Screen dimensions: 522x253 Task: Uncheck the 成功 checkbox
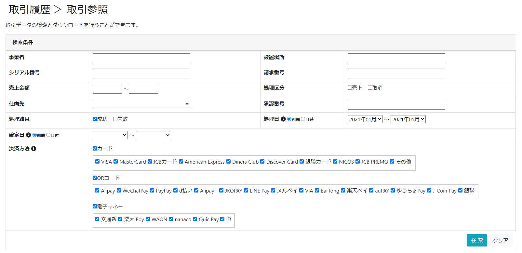click(x=95, y=119)
